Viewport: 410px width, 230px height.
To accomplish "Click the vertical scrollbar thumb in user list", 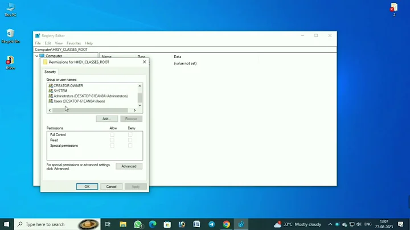I will coord(140,97).
